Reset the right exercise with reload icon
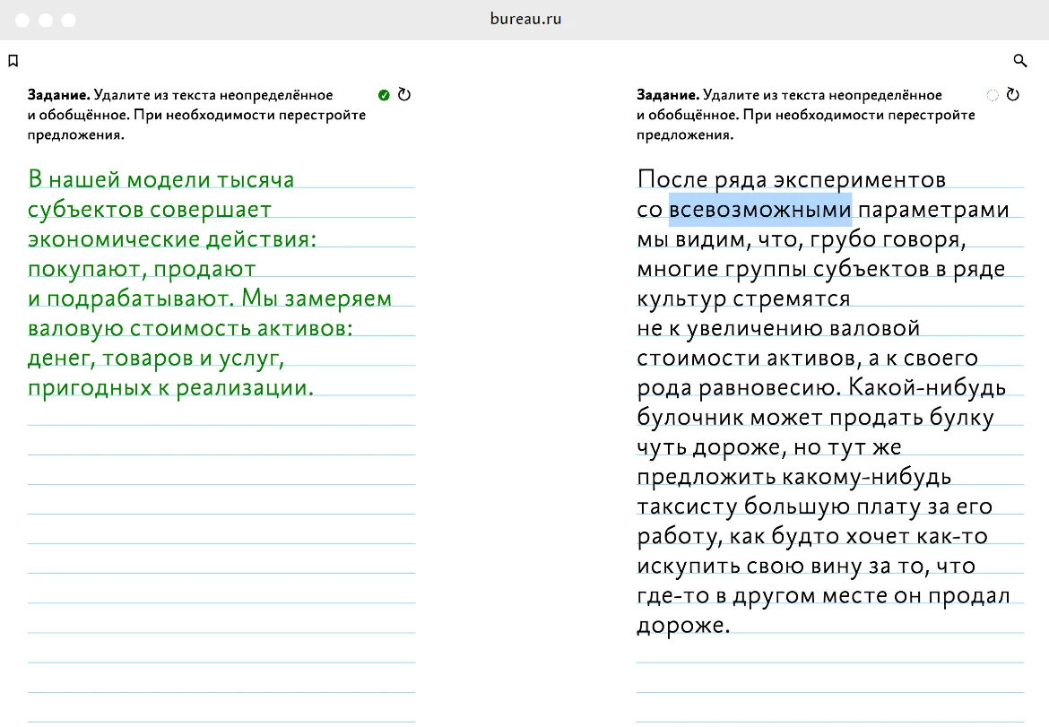Viewport: 1049px width, 727px height. pos(1013,95)
